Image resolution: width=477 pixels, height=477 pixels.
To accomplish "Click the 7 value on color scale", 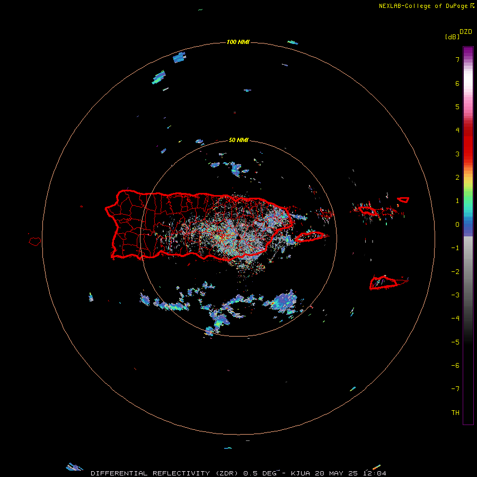I will (x=457, y=59).
